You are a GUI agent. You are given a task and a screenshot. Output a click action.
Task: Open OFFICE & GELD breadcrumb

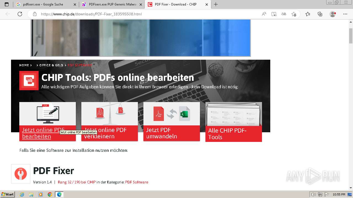[51, 65]
